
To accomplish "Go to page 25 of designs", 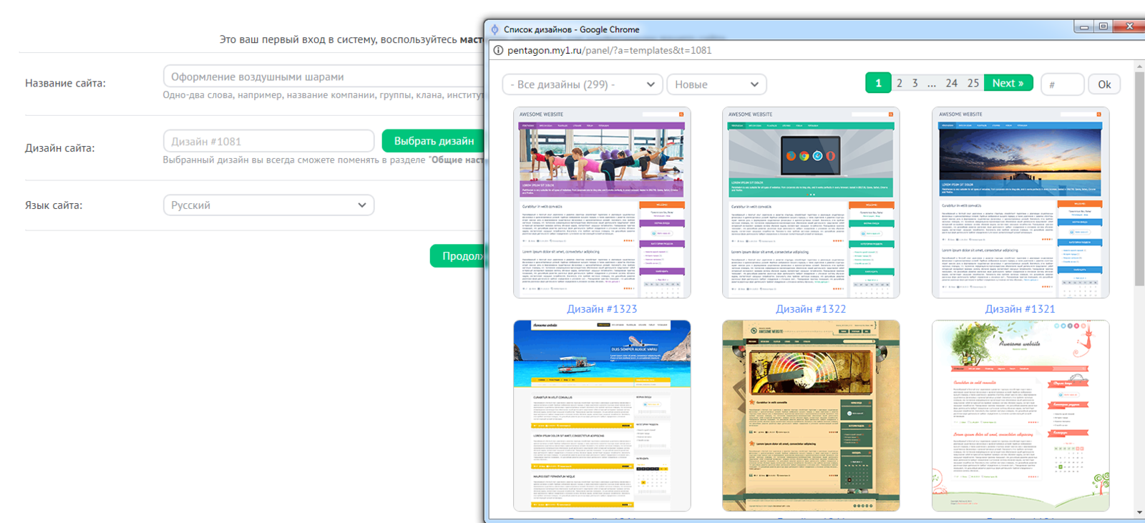I will point(973,84).
